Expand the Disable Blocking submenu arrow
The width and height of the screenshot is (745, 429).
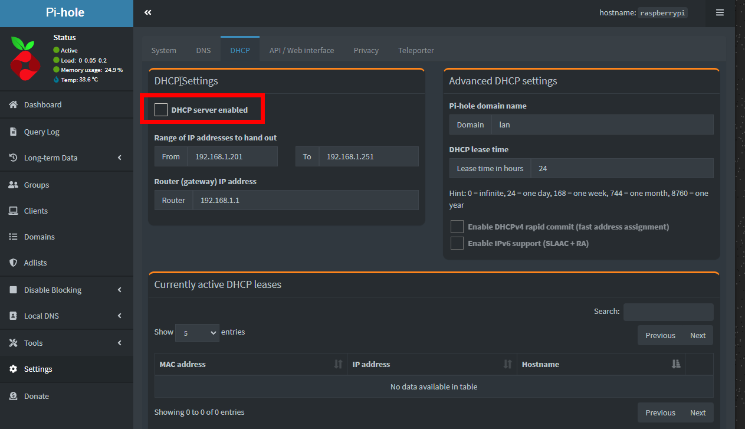tap(120, 290)
